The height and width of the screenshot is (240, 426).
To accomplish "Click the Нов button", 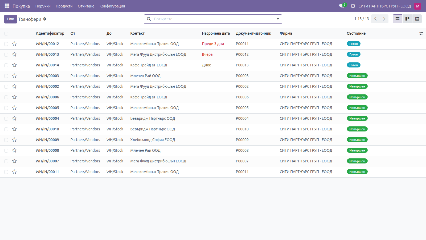I will pyautogui.click(x=11, y=19).
